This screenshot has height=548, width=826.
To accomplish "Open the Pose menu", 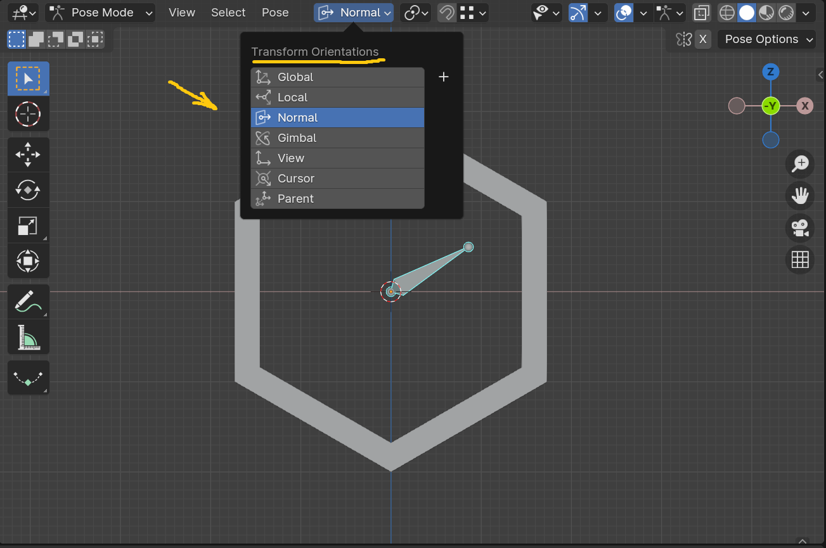I will 275,13.
